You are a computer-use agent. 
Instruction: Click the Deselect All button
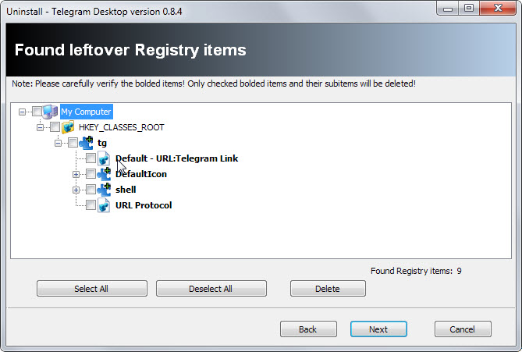pyautogui.click(x=211, y=289)
